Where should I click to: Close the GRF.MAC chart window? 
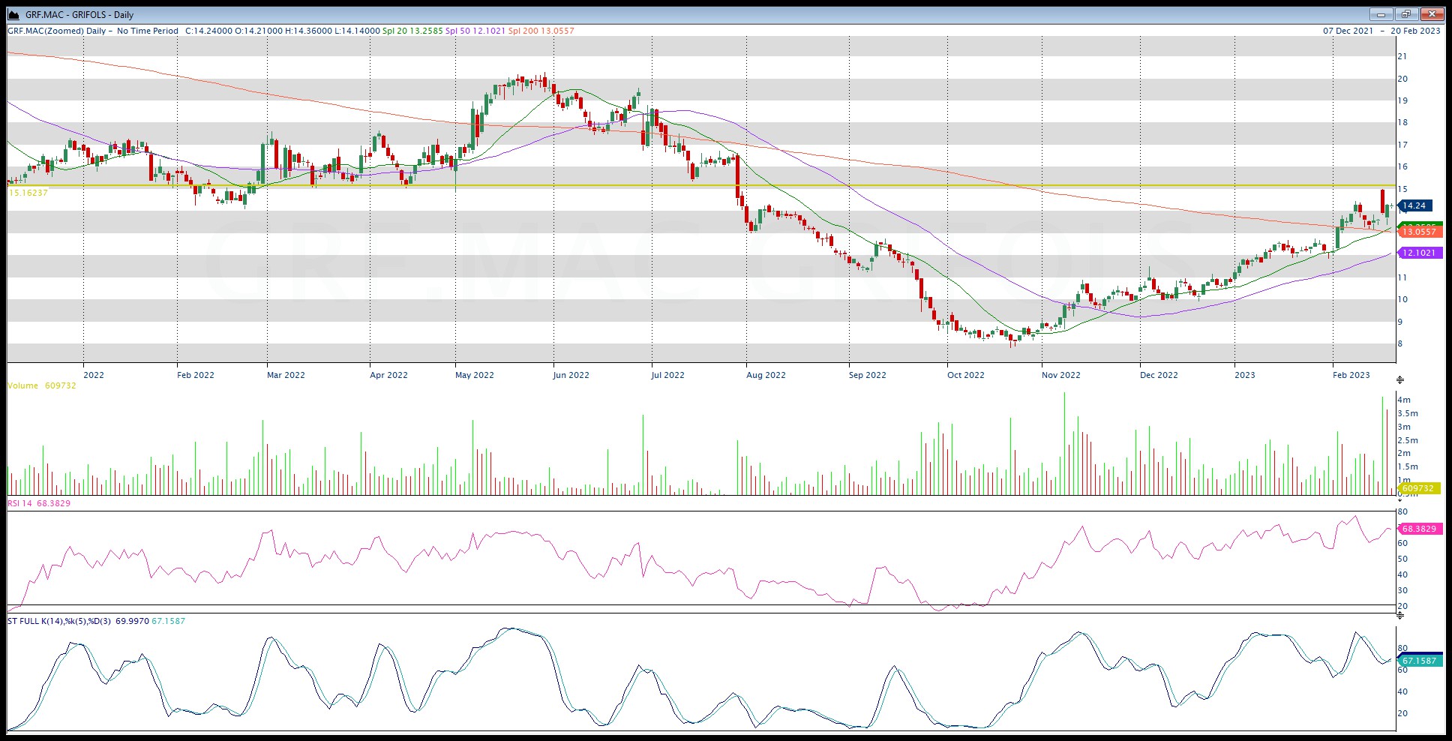(x=1432, y=14)
